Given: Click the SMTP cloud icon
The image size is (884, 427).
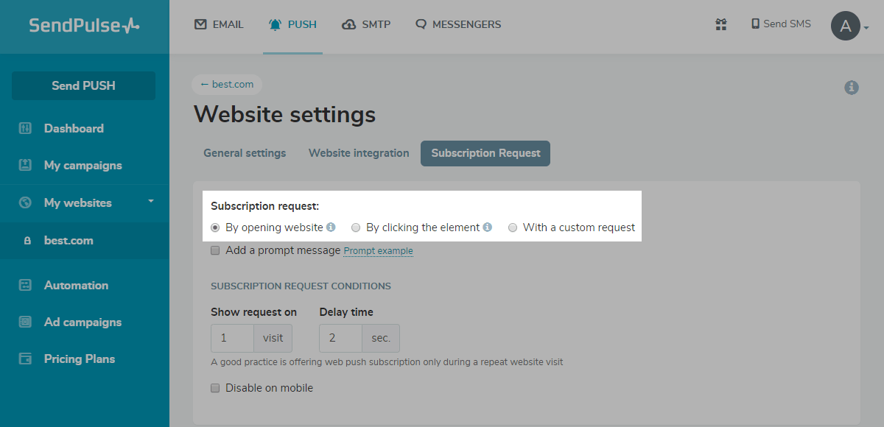Looking at the screenshot, I should 349,25.
